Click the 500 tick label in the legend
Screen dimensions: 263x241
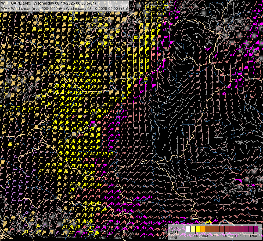(205, 236)
